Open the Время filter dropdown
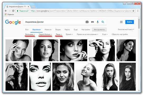 tap(69, 34)
